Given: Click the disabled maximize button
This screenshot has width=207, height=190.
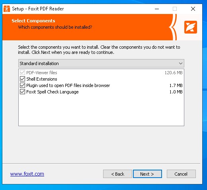Looking at the screenshot, I should coord(175,9).
